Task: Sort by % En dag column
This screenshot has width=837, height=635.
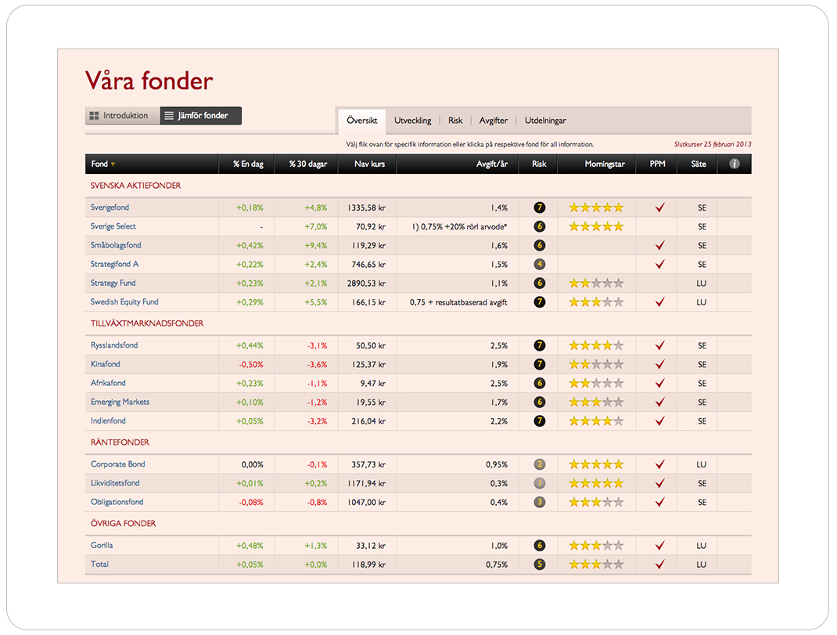Action: point(248,164)
